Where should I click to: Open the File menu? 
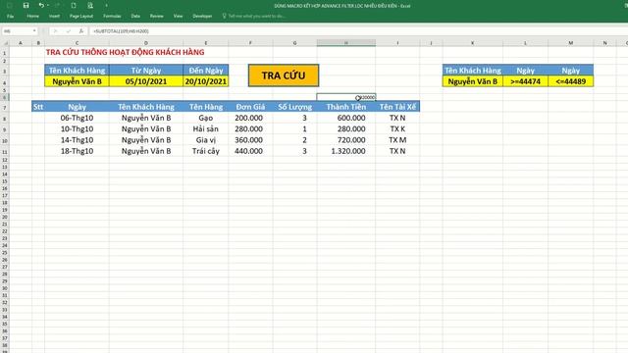tap(11, 16)
